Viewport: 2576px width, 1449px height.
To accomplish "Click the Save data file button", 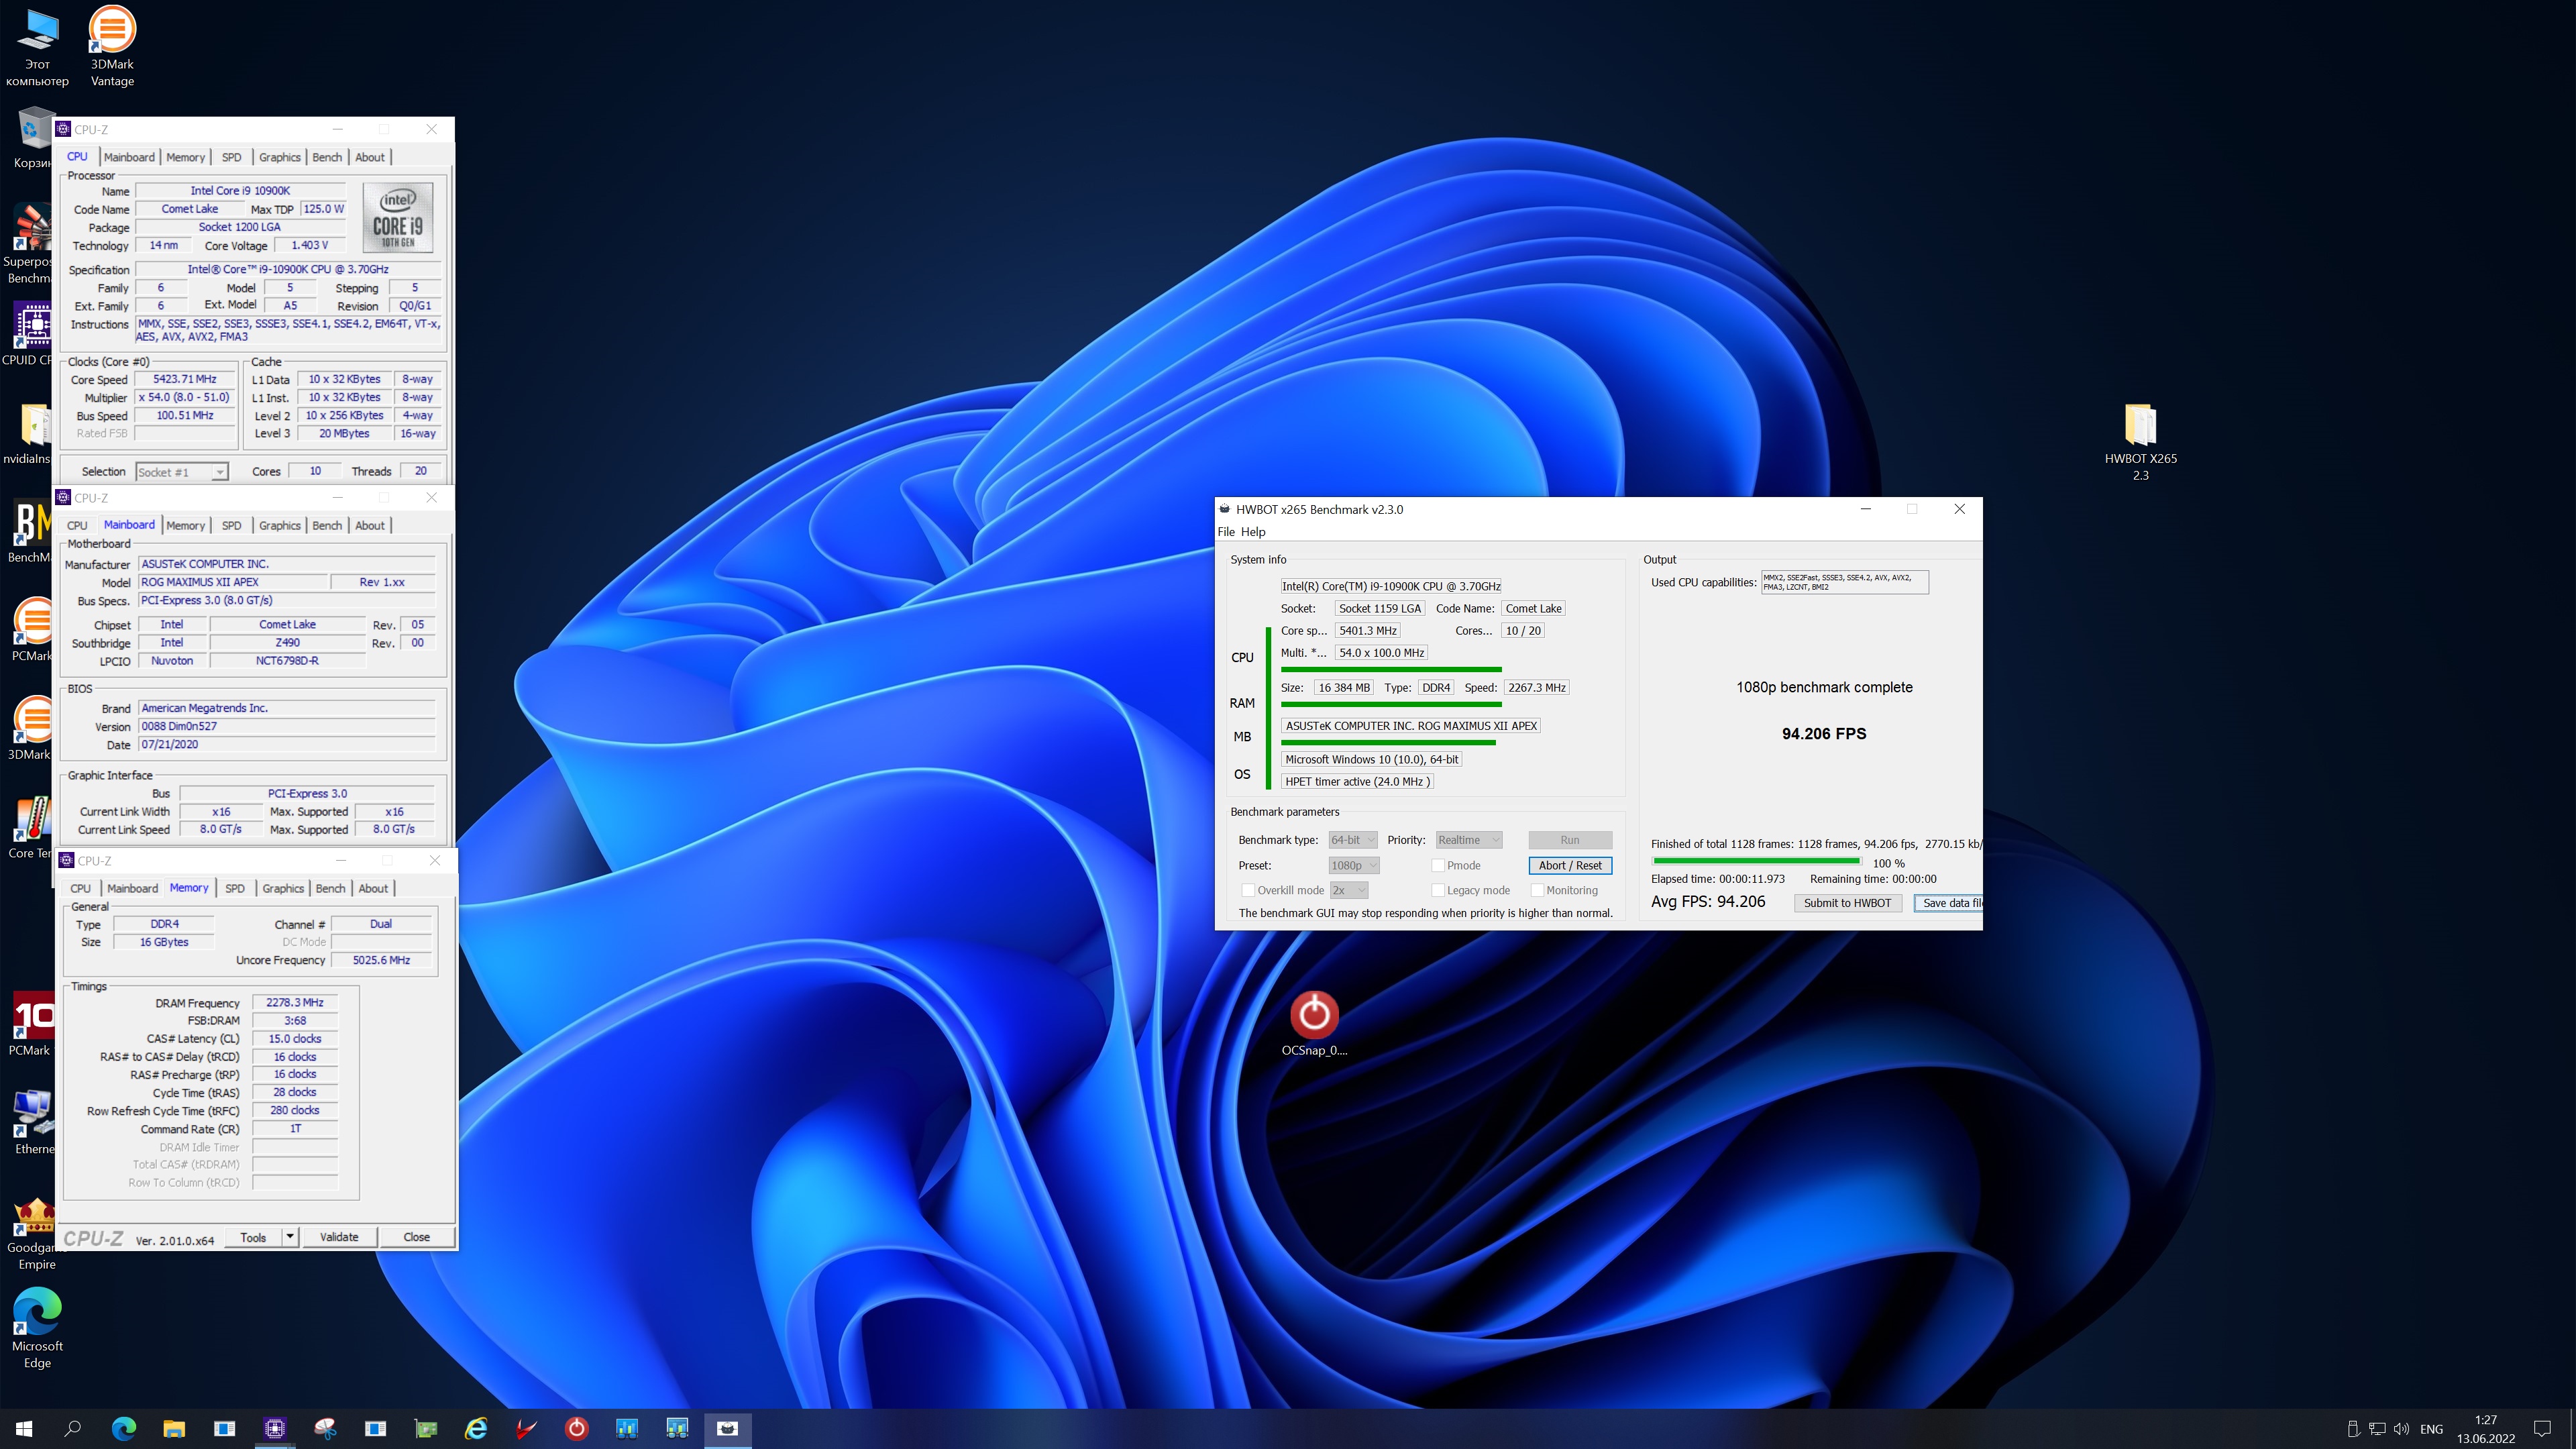I will click(x=1949, y=903).
